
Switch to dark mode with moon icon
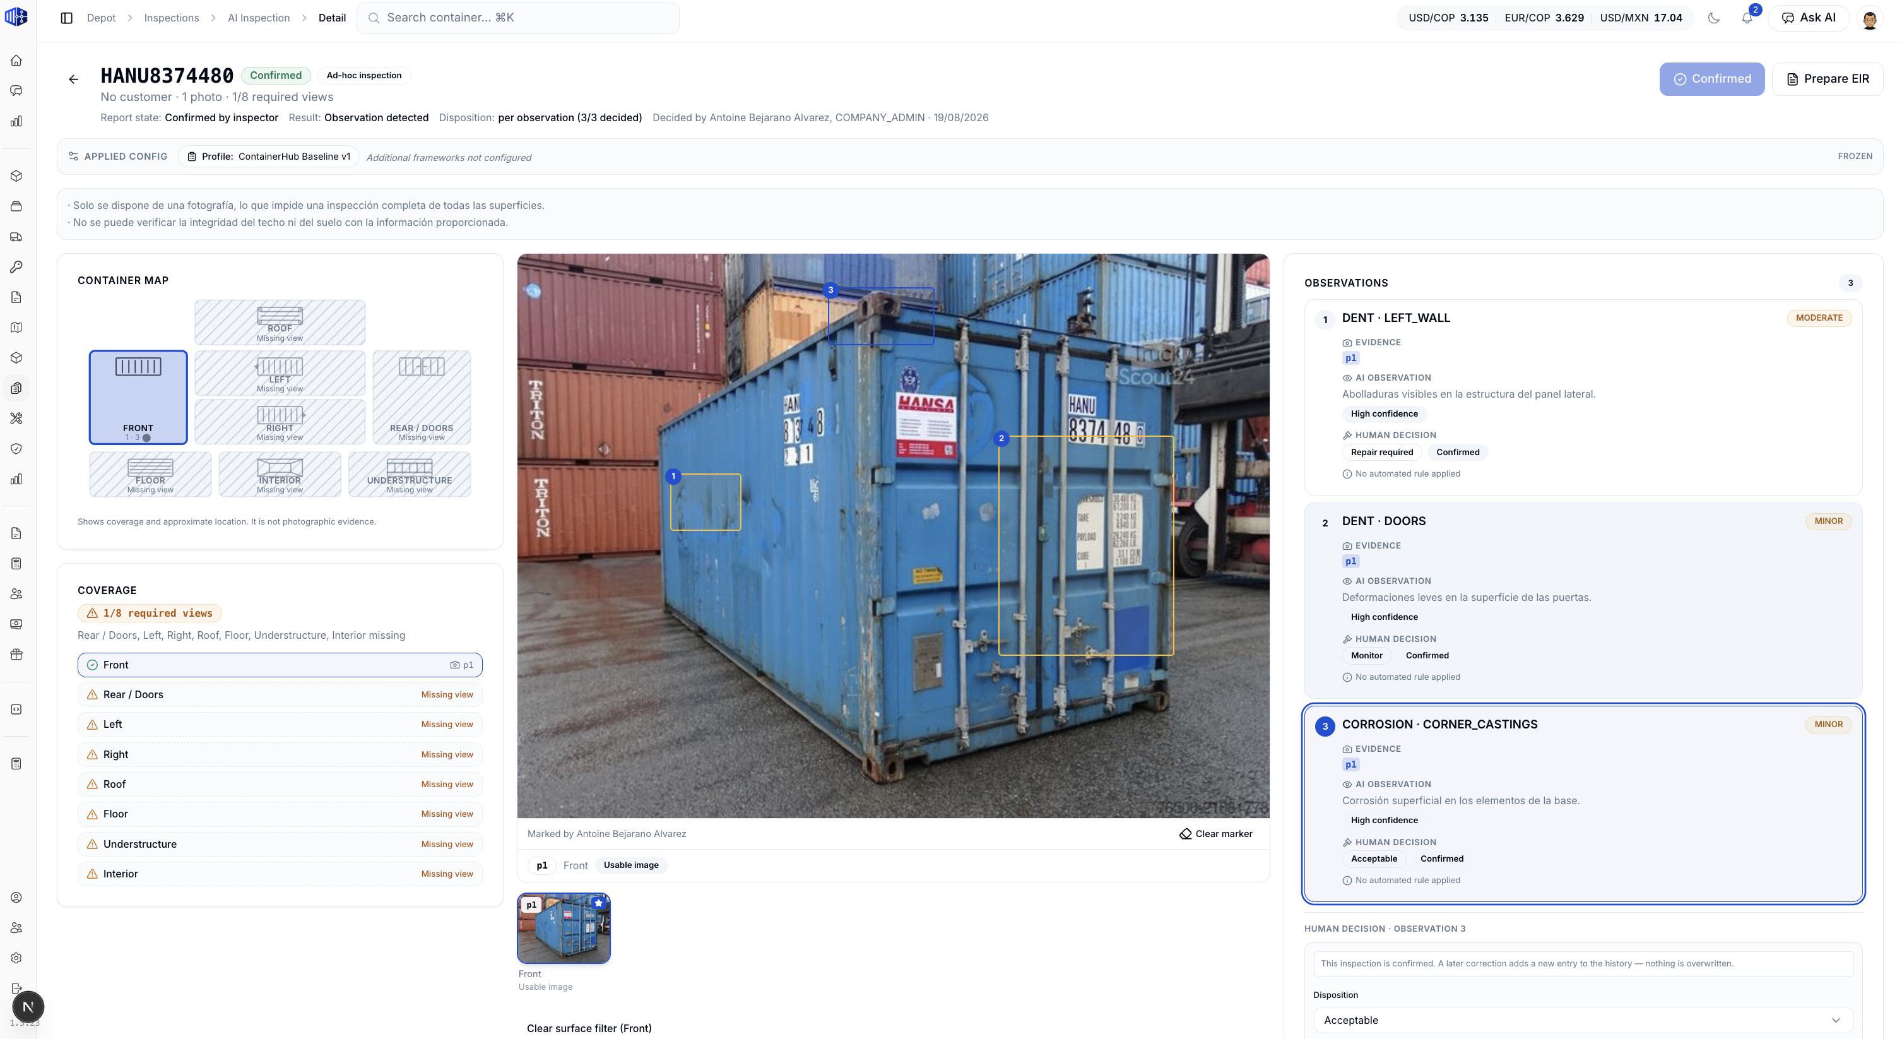coord(1714,18)
